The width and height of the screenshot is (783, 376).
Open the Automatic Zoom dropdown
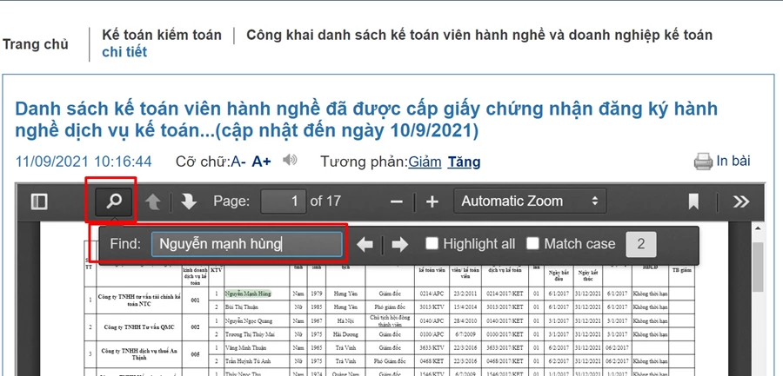[x=530, y=201]
